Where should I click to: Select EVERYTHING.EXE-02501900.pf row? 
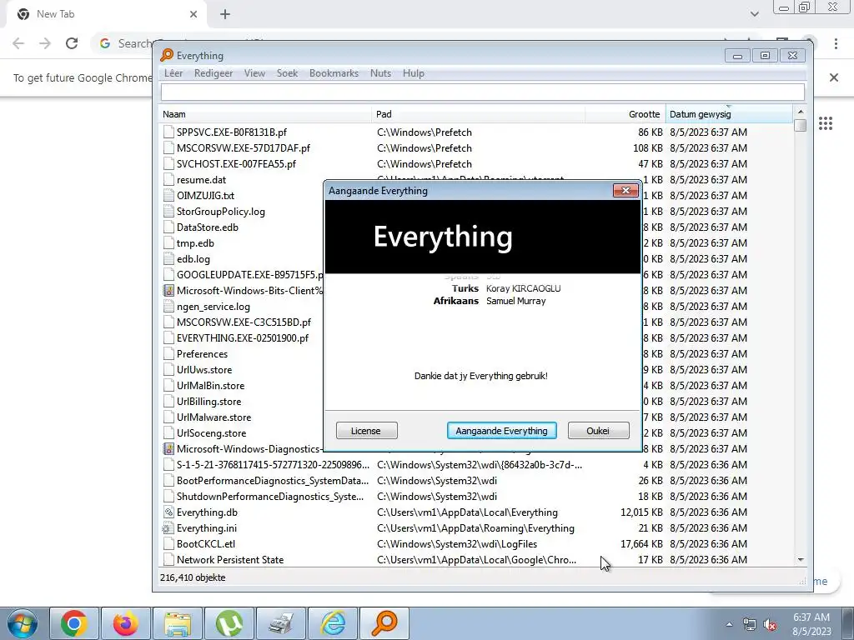click(x=243, y=338)
